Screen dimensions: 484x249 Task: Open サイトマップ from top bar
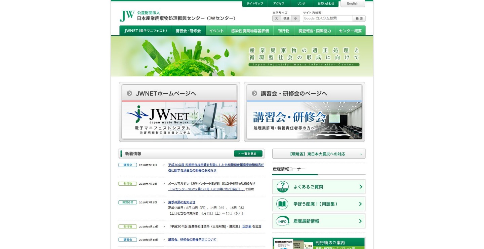click(x=255, y=4)
